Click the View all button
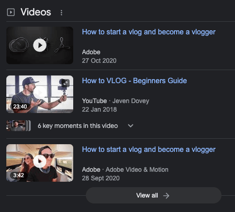This screenshot has width=235, height=212. tap(154, 195)
